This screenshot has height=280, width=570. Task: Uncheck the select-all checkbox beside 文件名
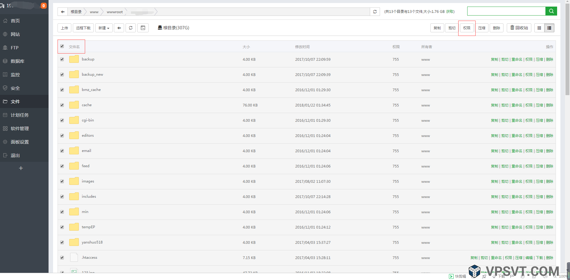(x=62, y=46)
